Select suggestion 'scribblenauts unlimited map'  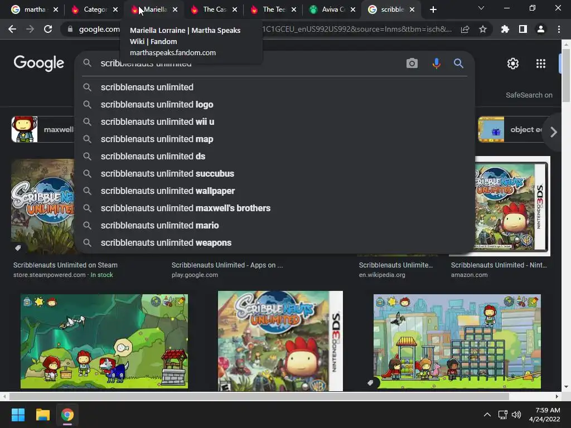[274, 139]
